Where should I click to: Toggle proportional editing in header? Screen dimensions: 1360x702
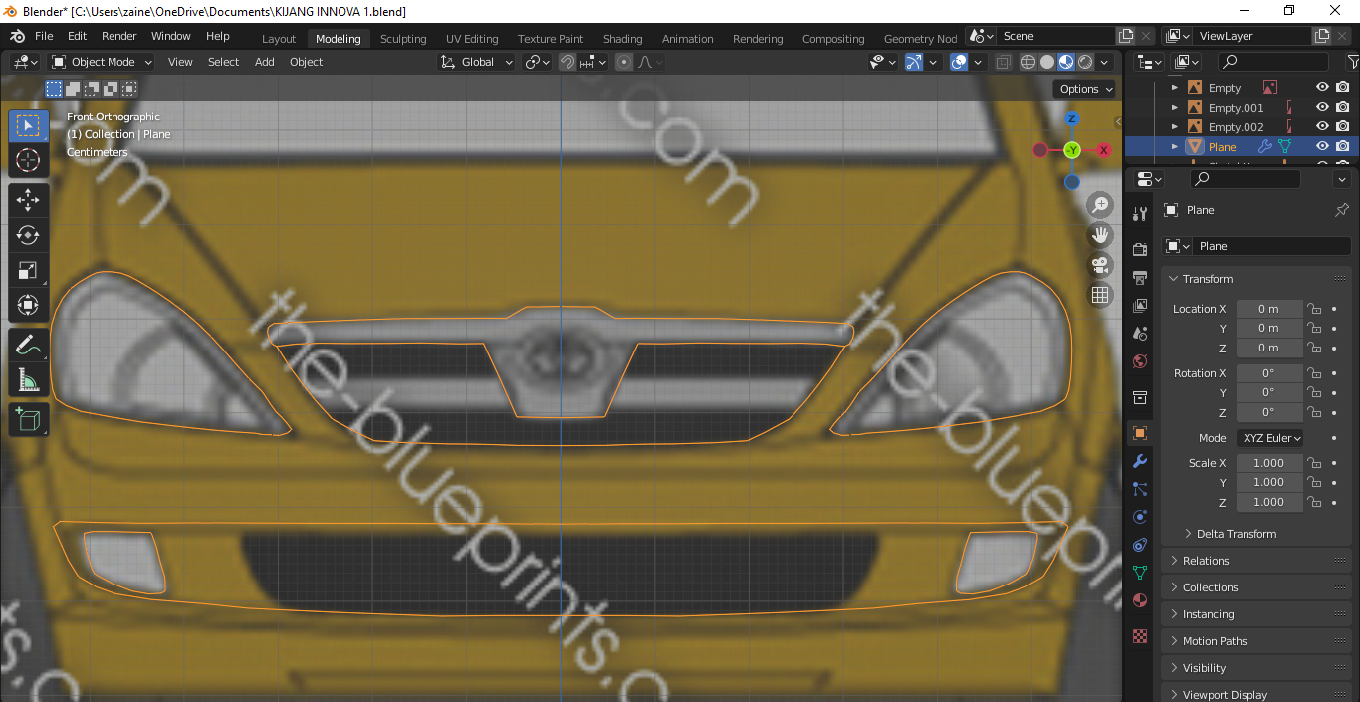pyautogui.click(x=624, y=62)
